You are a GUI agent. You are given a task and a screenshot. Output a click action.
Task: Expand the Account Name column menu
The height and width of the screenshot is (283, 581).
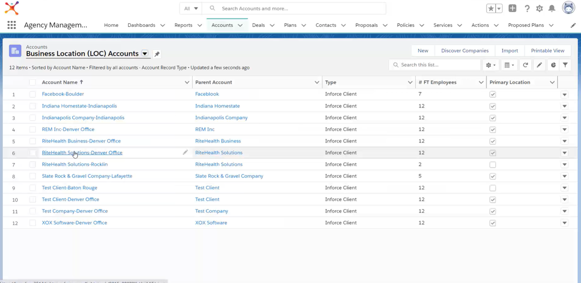click(187, 83)
